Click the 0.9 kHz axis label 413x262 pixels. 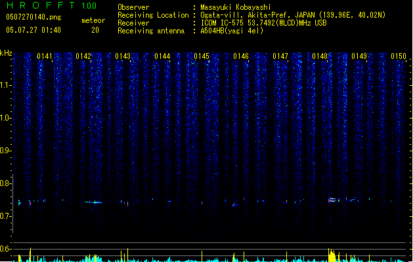(5, 151)
